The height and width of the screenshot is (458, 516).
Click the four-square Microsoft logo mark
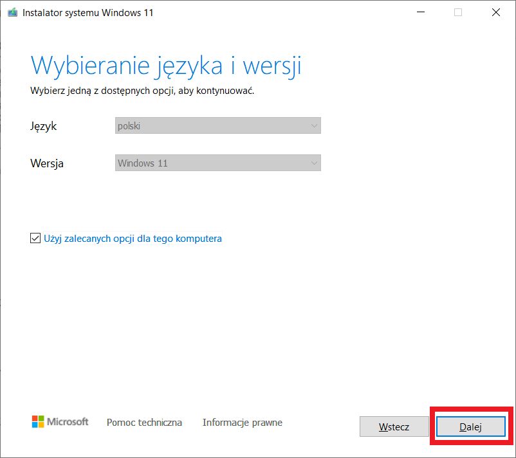click(x=37, y=421)
